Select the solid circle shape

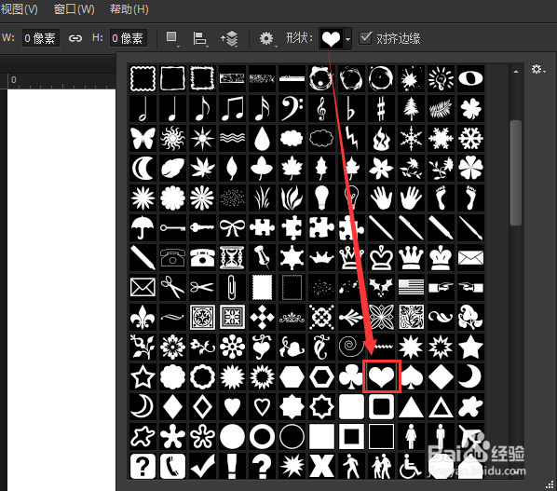[x=232, y=436]
